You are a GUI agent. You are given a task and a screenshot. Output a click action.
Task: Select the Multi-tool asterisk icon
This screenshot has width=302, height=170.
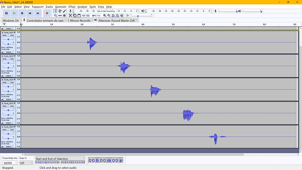pyautogui.click(x=64, y=16)
